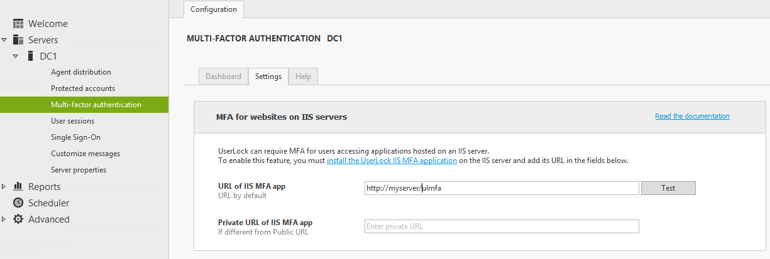Select the Configuration tab
This screenshot has width=770, height=259.
[x=214, y=9]
